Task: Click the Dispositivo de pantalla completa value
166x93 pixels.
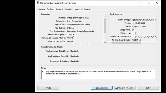Action: pos(81,31)
